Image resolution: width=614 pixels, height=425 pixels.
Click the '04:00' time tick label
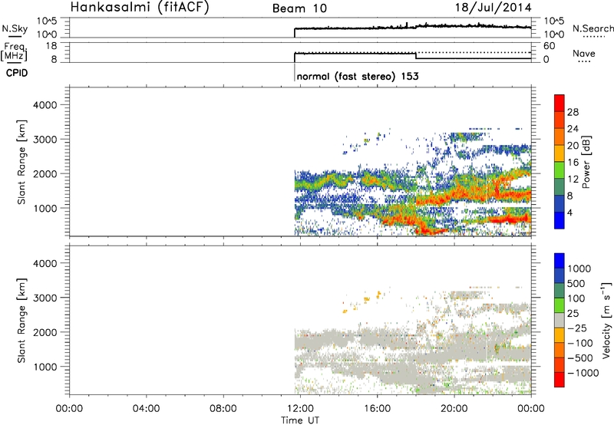point(147,409)
